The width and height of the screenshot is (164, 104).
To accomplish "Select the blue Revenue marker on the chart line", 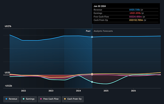I will (92, 37).
